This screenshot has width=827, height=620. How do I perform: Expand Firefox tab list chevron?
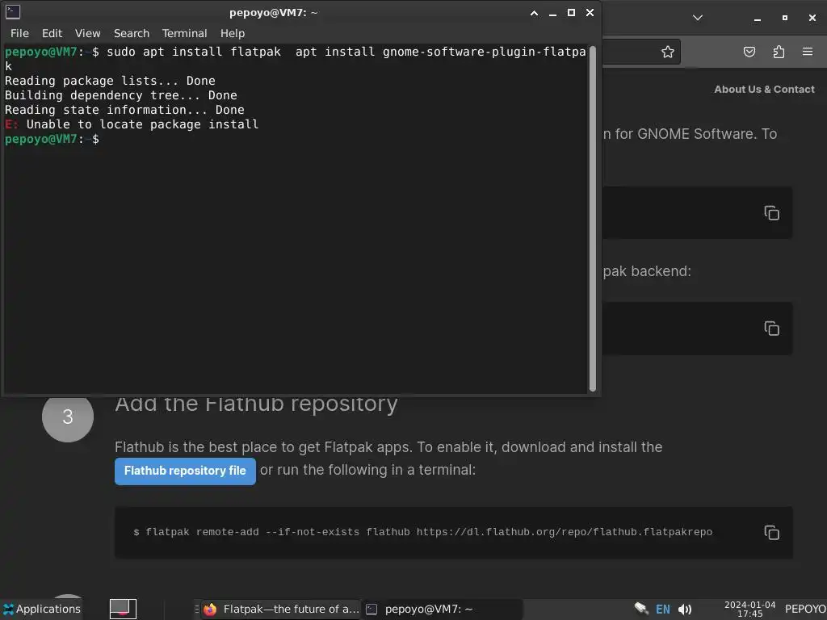point(697,18)
